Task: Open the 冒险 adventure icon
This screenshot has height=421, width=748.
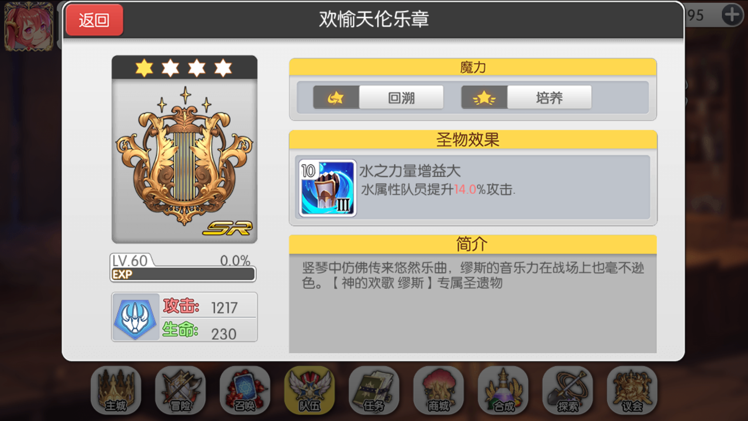Action: click(180, 390)
